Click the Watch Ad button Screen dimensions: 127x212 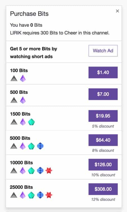[103, 51]
